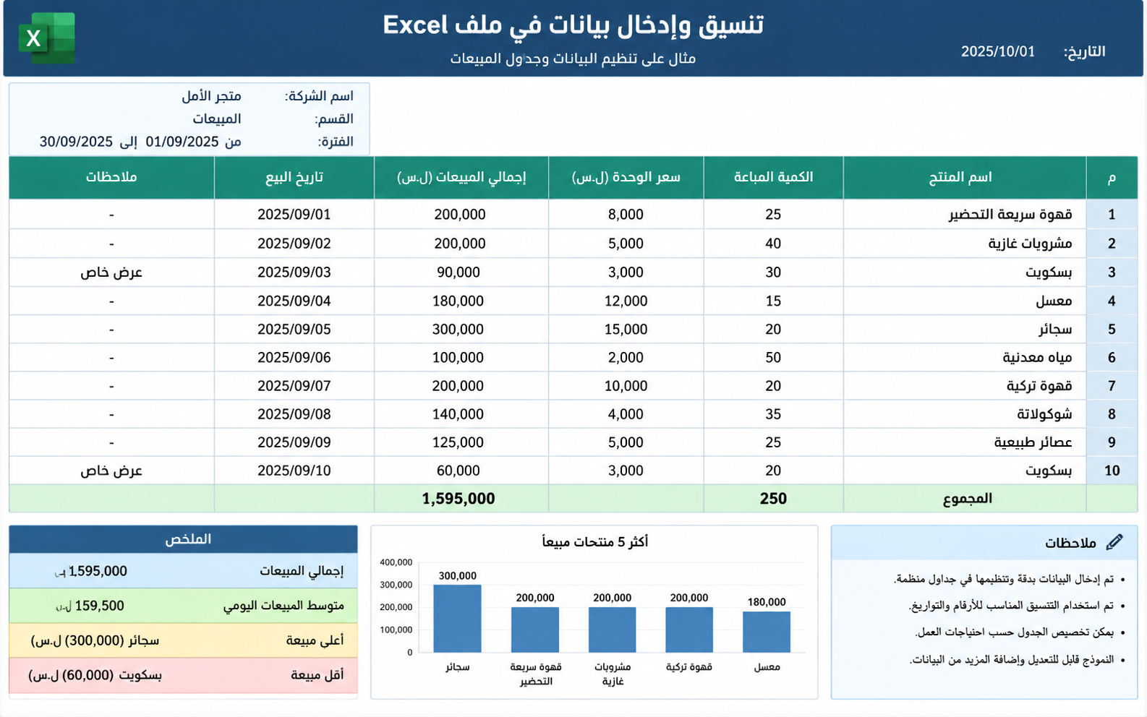Viewport: 1147px width, 717px height.
Task: Click the متوسط المبيعات اليومي label in the summary
Action: point(283,606)
